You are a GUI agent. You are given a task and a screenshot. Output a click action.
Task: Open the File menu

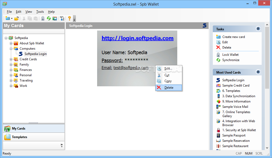(9, 12)
